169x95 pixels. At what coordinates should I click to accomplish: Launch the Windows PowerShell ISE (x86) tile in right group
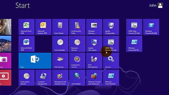(x=134, y=44)
